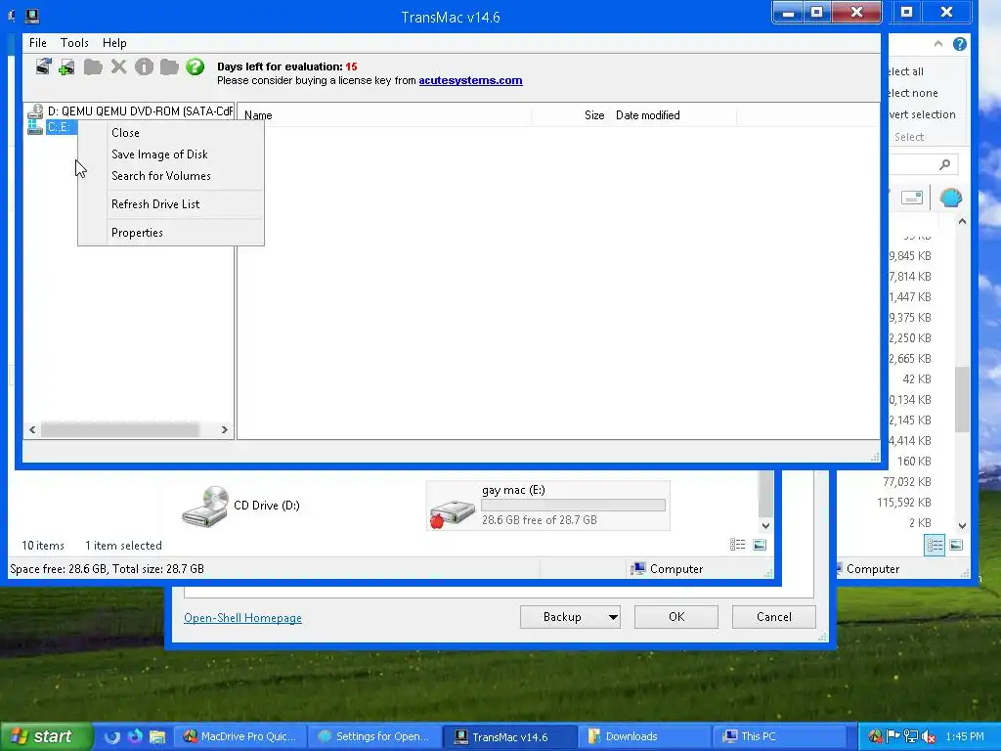1001x751 pixels.
Task: Switch to Settings for Open-Shell taskbar button
Action: coord(374,737)
